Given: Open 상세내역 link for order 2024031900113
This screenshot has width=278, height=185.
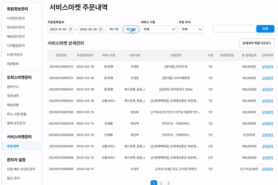Looking at the screenshot, I should (267, 67).
